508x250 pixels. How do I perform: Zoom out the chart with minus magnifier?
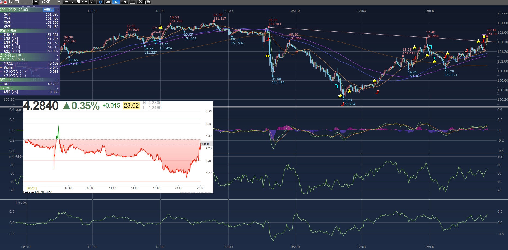point(140,2)
